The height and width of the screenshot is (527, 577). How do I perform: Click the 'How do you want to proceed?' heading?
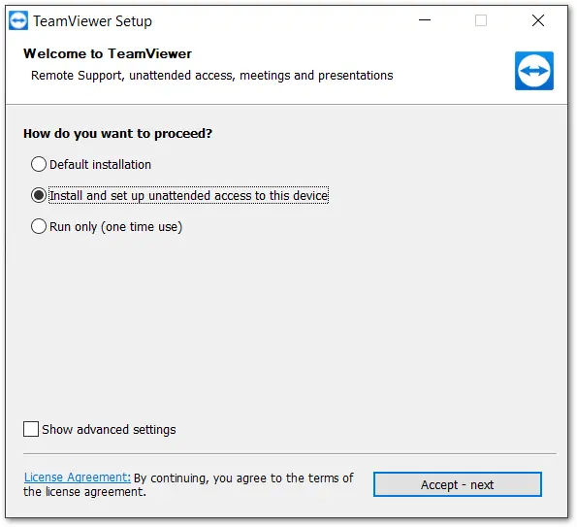click(117, 133)
